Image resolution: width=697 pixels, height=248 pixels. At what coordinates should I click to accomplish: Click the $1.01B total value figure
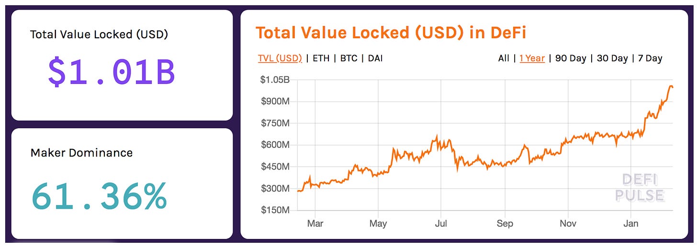tap(111, 73)
